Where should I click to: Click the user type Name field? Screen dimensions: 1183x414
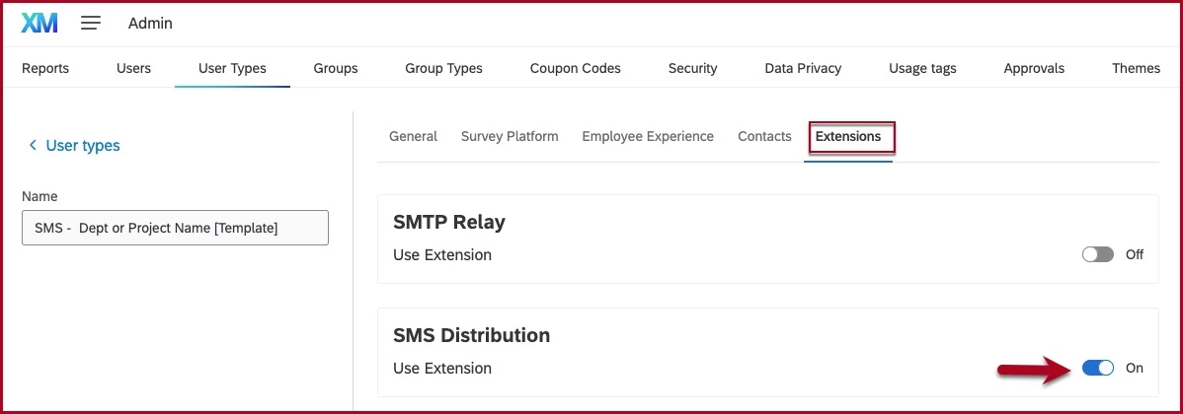[175, 228]
